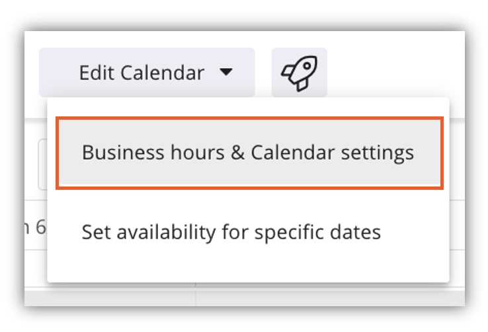Click the partially visible "6" calendar label
This screenshot has width=488, height=332.
click(40, 227)
